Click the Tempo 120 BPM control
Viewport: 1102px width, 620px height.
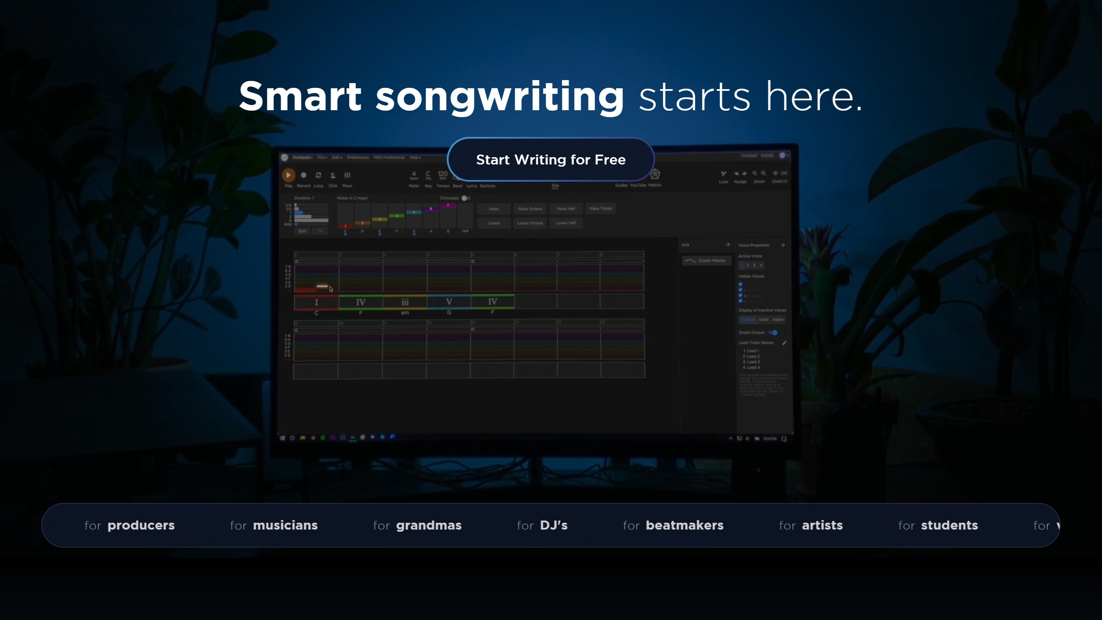point(443,175)
